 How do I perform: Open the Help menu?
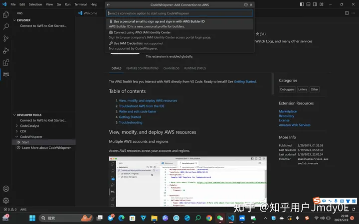tap(94, 4)
